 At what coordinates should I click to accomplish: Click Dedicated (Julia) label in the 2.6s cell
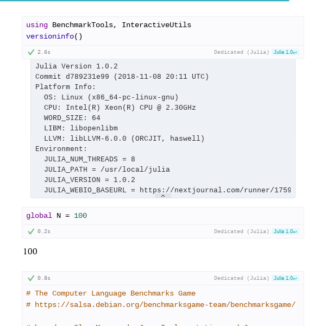point(242,52)
